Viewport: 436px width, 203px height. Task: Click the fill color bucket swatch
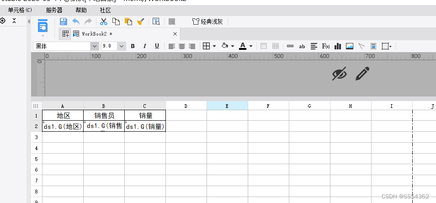[x=225, y=46]
